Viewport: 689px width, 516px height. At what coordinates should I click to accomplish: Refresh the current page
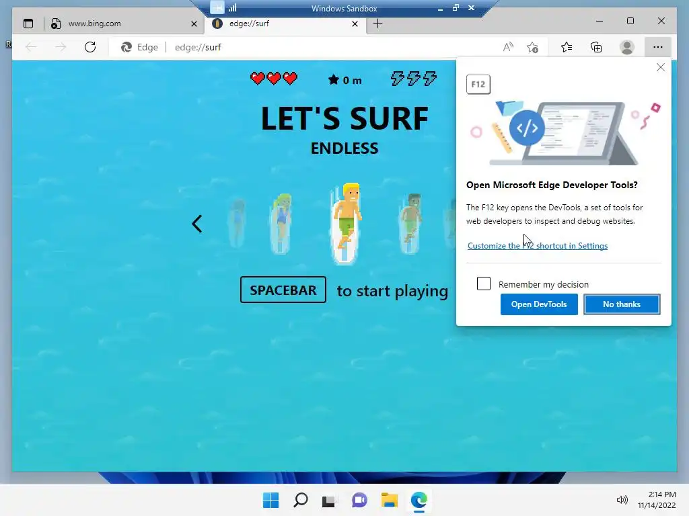coord(90,47)
